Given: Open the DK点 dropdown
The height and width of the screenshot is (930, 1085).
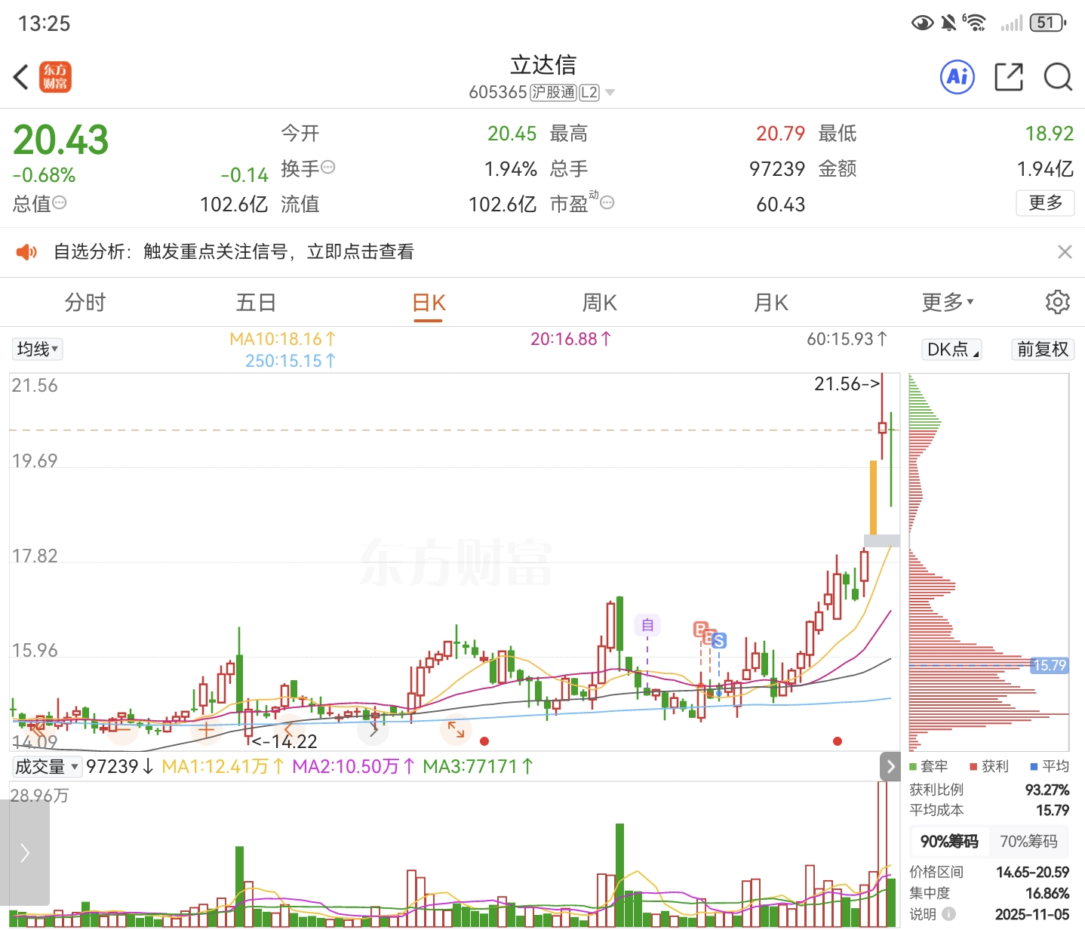Looking at the screenshot, I should click(x=952, y=349).
